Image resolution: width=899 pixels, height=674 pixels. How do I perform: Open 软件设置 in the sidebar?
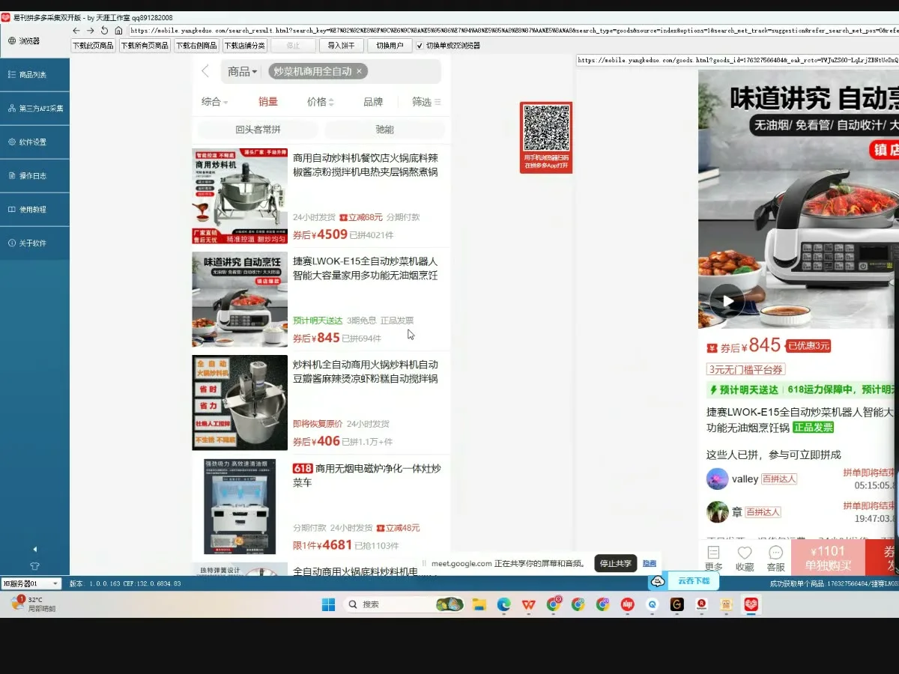tap(34, 142)
